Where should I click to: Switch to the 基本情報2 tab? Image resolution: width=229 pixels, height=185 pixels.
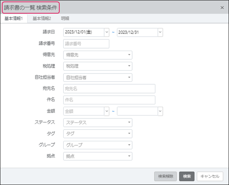42,18
